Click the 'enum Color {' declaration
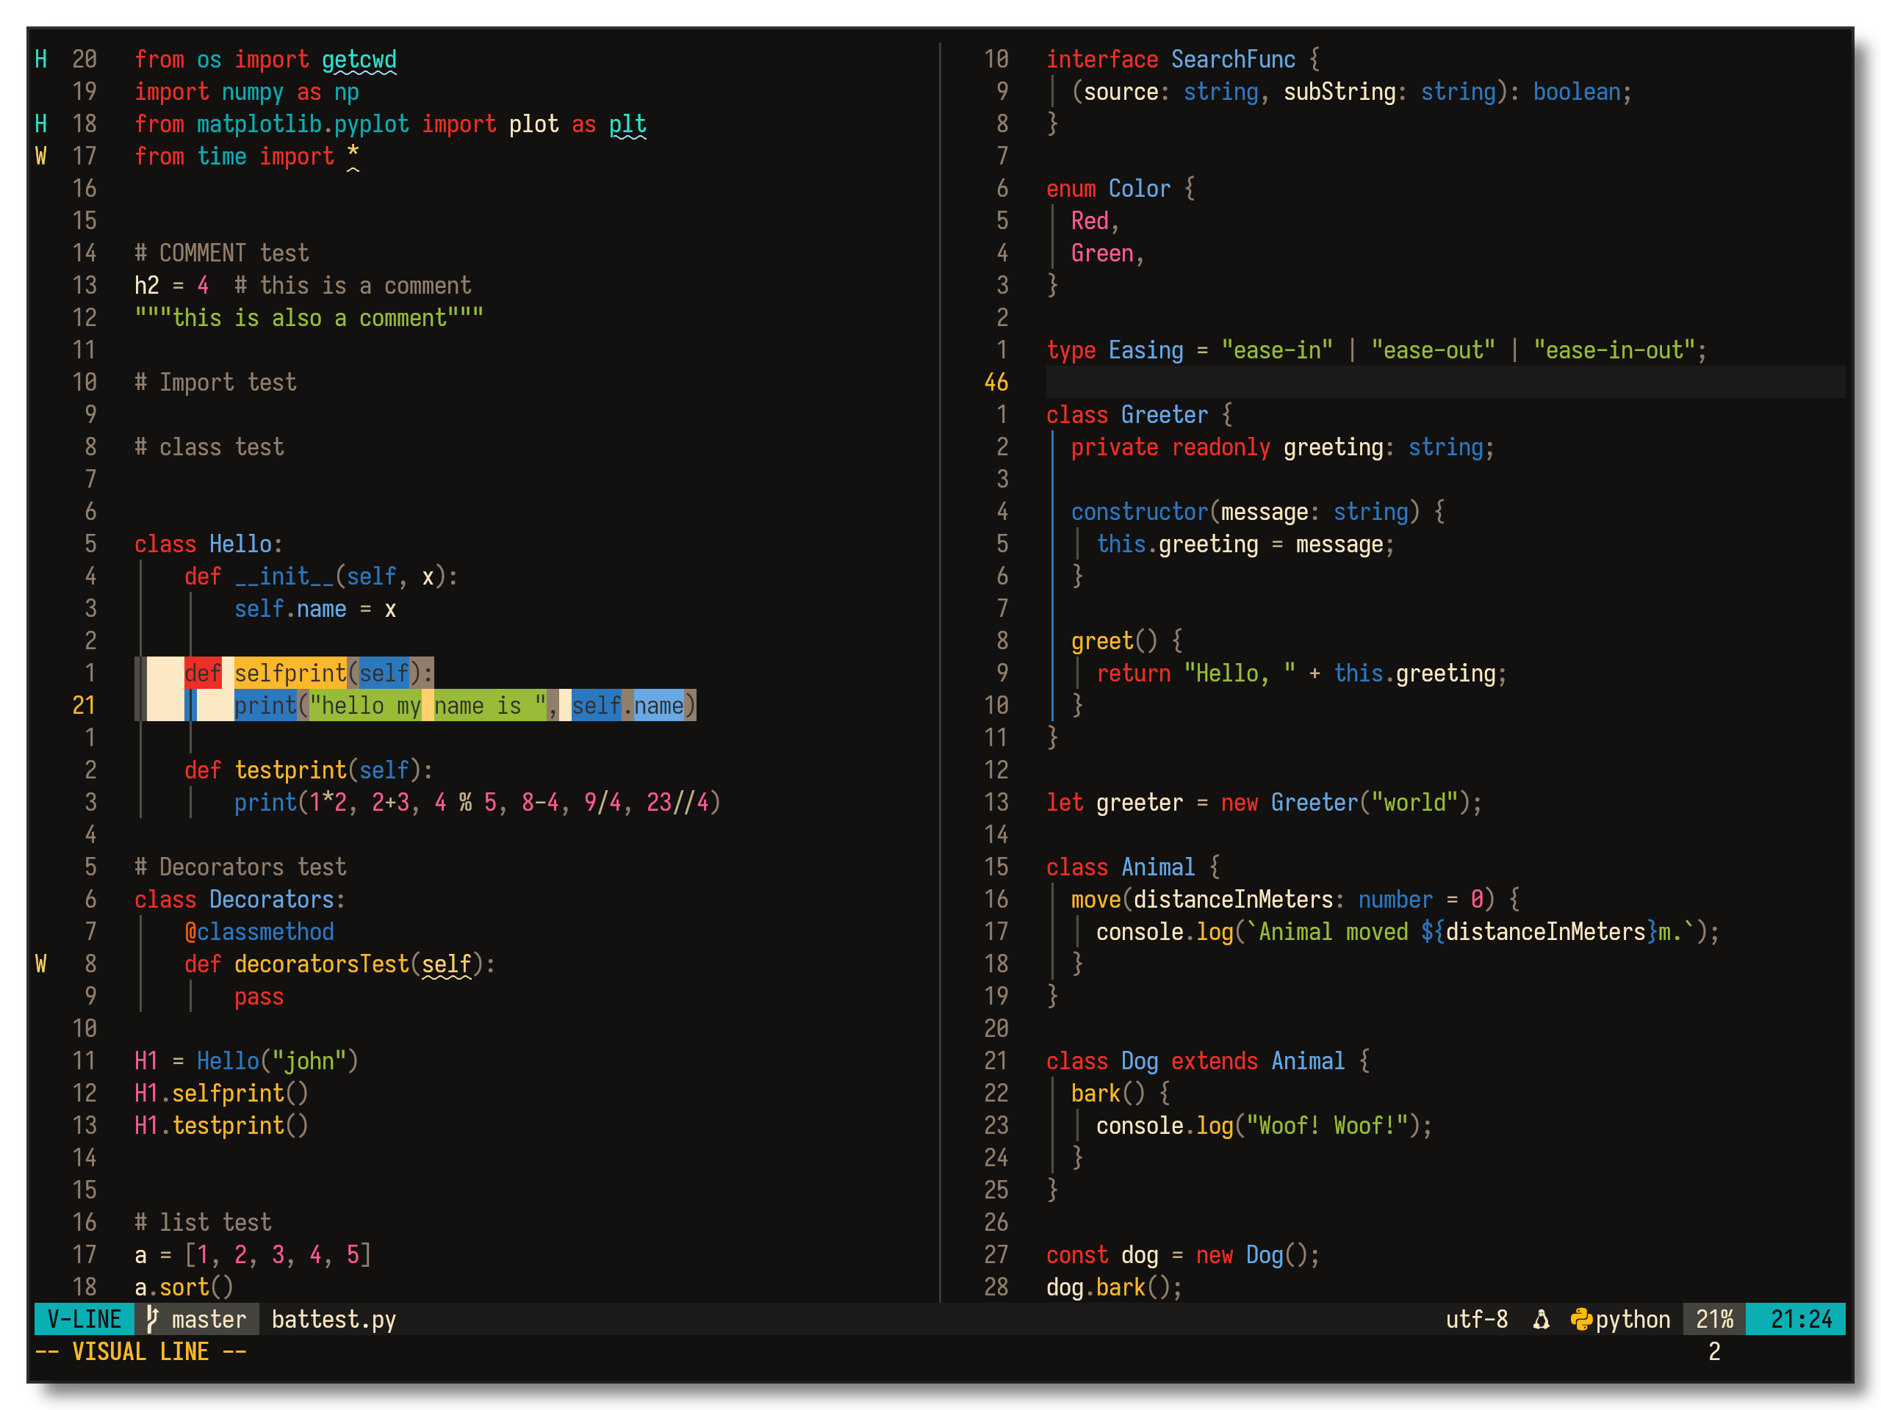The width and height of the screenshot is (1881, 1410). pyautogui.click(x=1120, y=189)
